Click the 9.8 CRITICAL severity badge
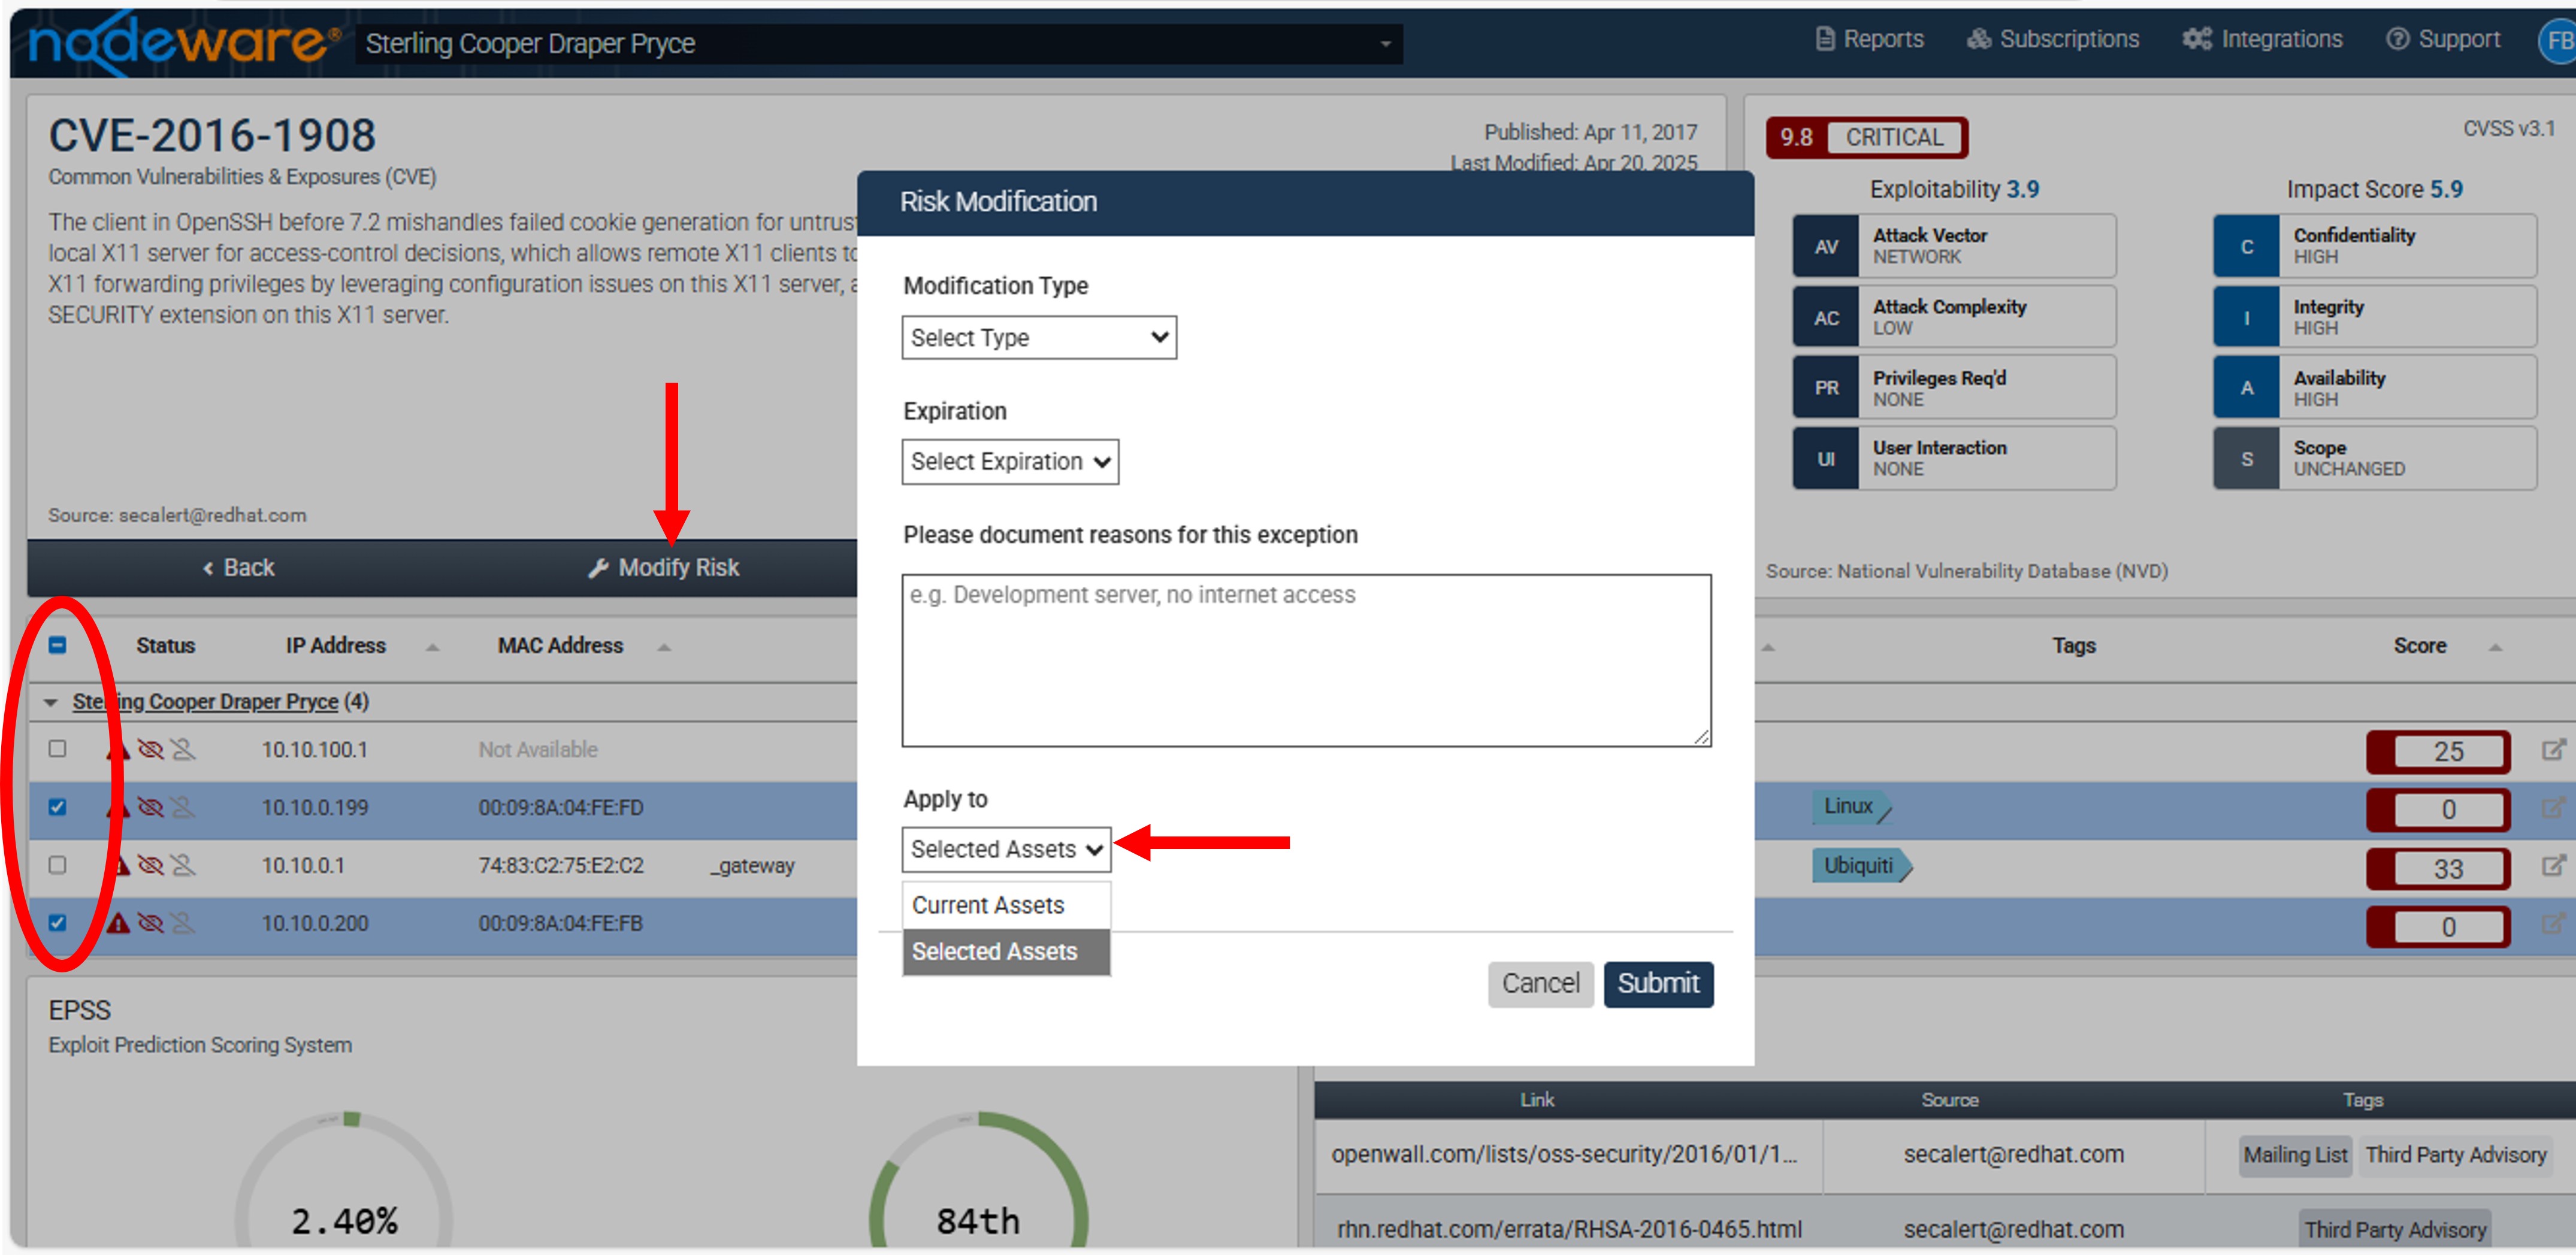This screenshot has height=1255, width=2576. [x=1867, y=138]
